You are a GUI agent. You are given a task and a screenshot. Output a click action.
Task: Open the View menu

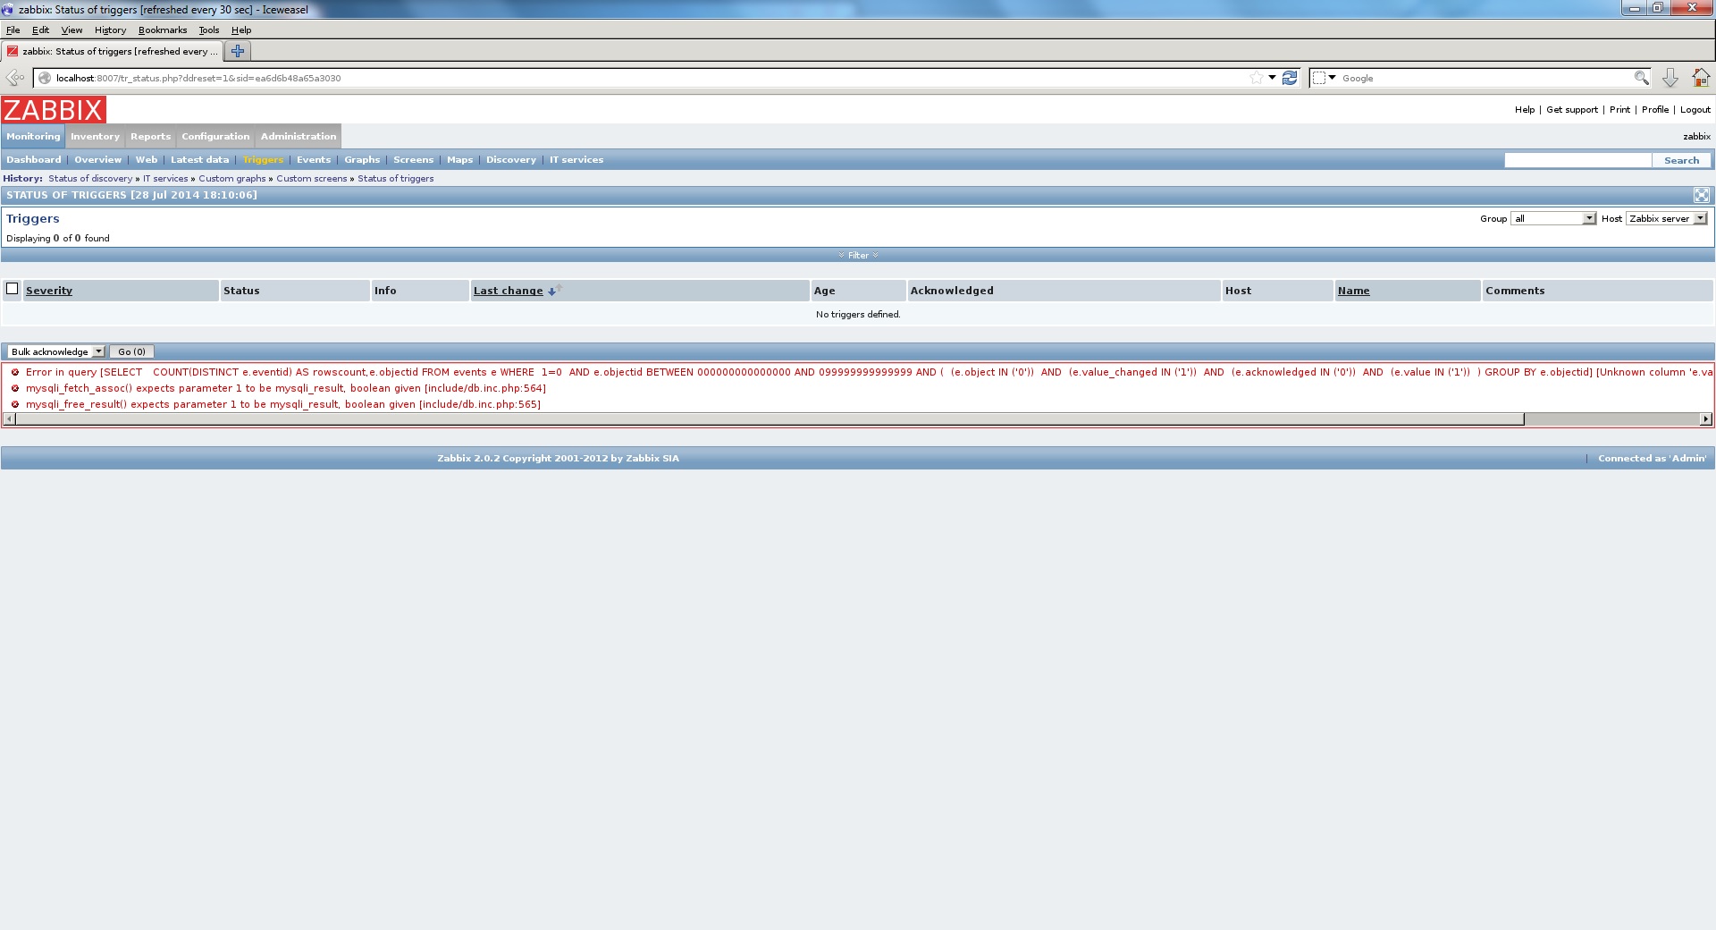[71, 30]
